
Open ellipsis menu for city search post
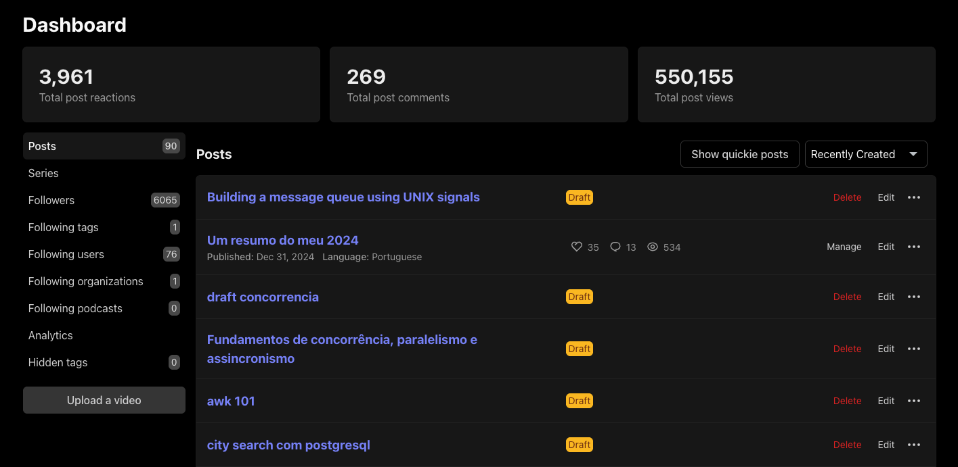click(x=913, y=445)
